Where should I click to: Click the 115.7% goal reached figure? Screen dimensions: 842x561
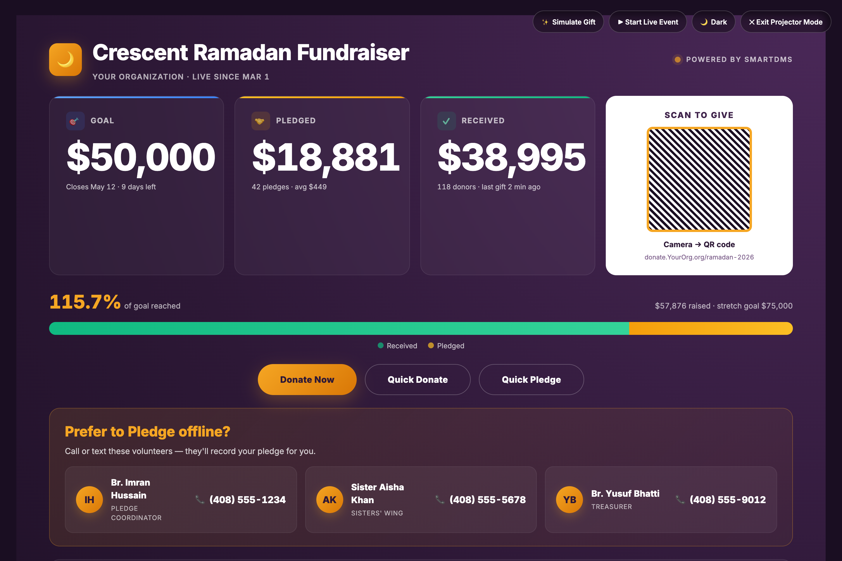(x=85, y=302)
